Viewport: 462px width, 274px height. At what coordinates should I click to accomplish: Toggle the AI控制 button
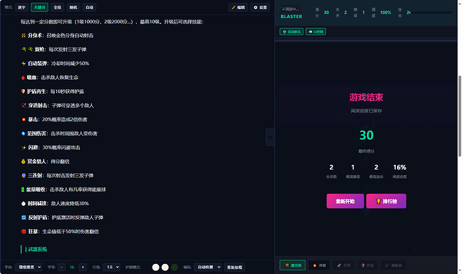[315, 31]
